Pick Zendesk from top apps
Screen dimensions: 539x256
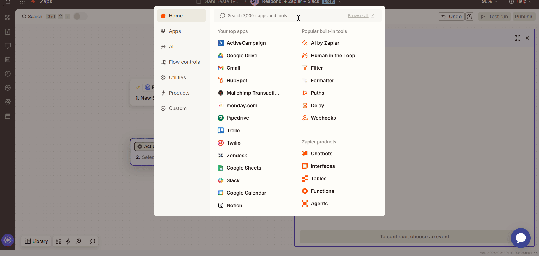point(232,156)
